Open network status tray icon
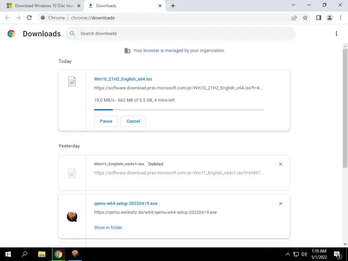 pos(296,254)
